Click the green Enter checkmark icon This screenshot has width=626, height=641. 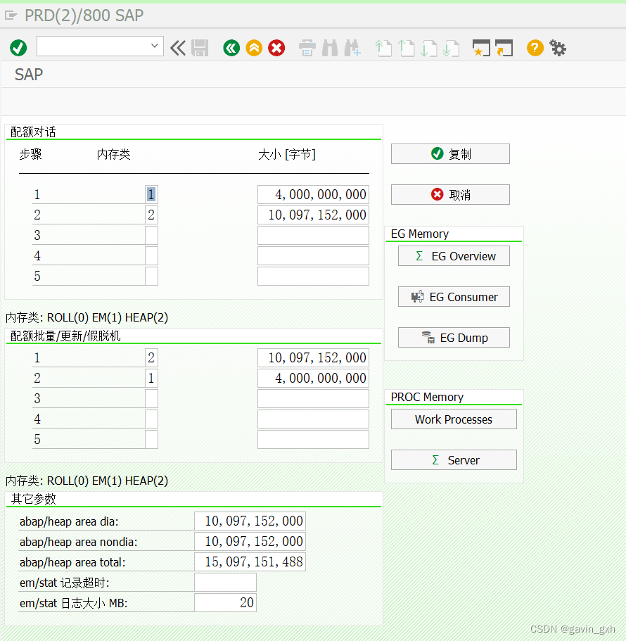(18, 48)
